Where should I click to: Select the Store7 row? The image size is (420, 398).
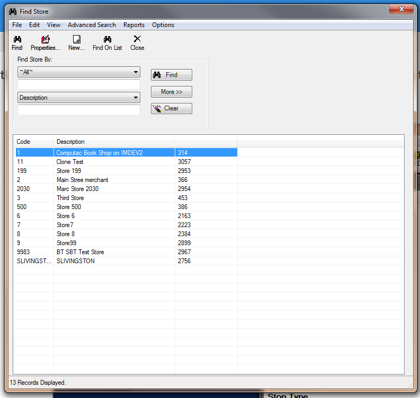[x=127, y=225]
